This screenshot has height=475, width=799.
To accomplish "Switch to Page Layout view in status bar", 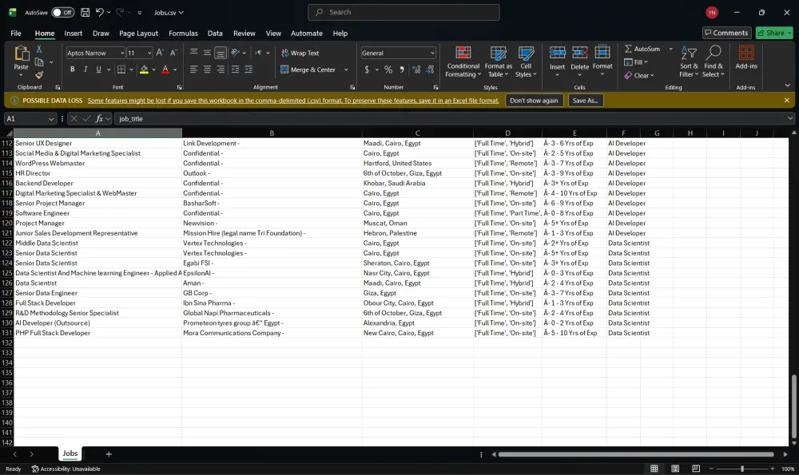I will coord(675,469).
